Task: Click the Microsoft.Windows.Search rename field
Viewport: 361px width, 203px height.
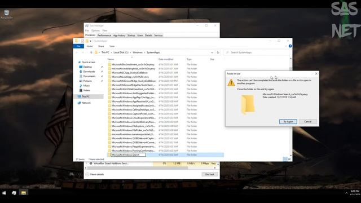Action: [128, 155]
